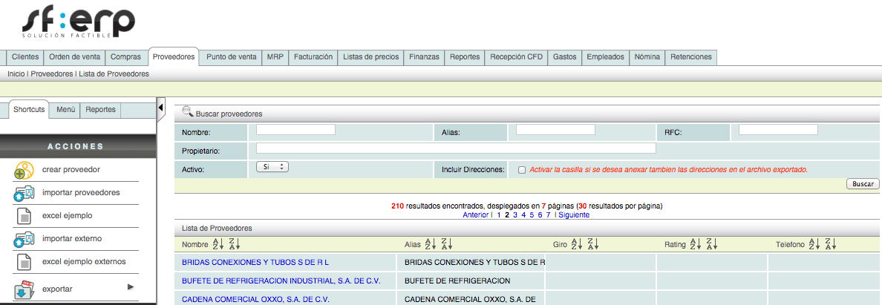Click the excel ejemplo file icon

(x=24, y=216)
